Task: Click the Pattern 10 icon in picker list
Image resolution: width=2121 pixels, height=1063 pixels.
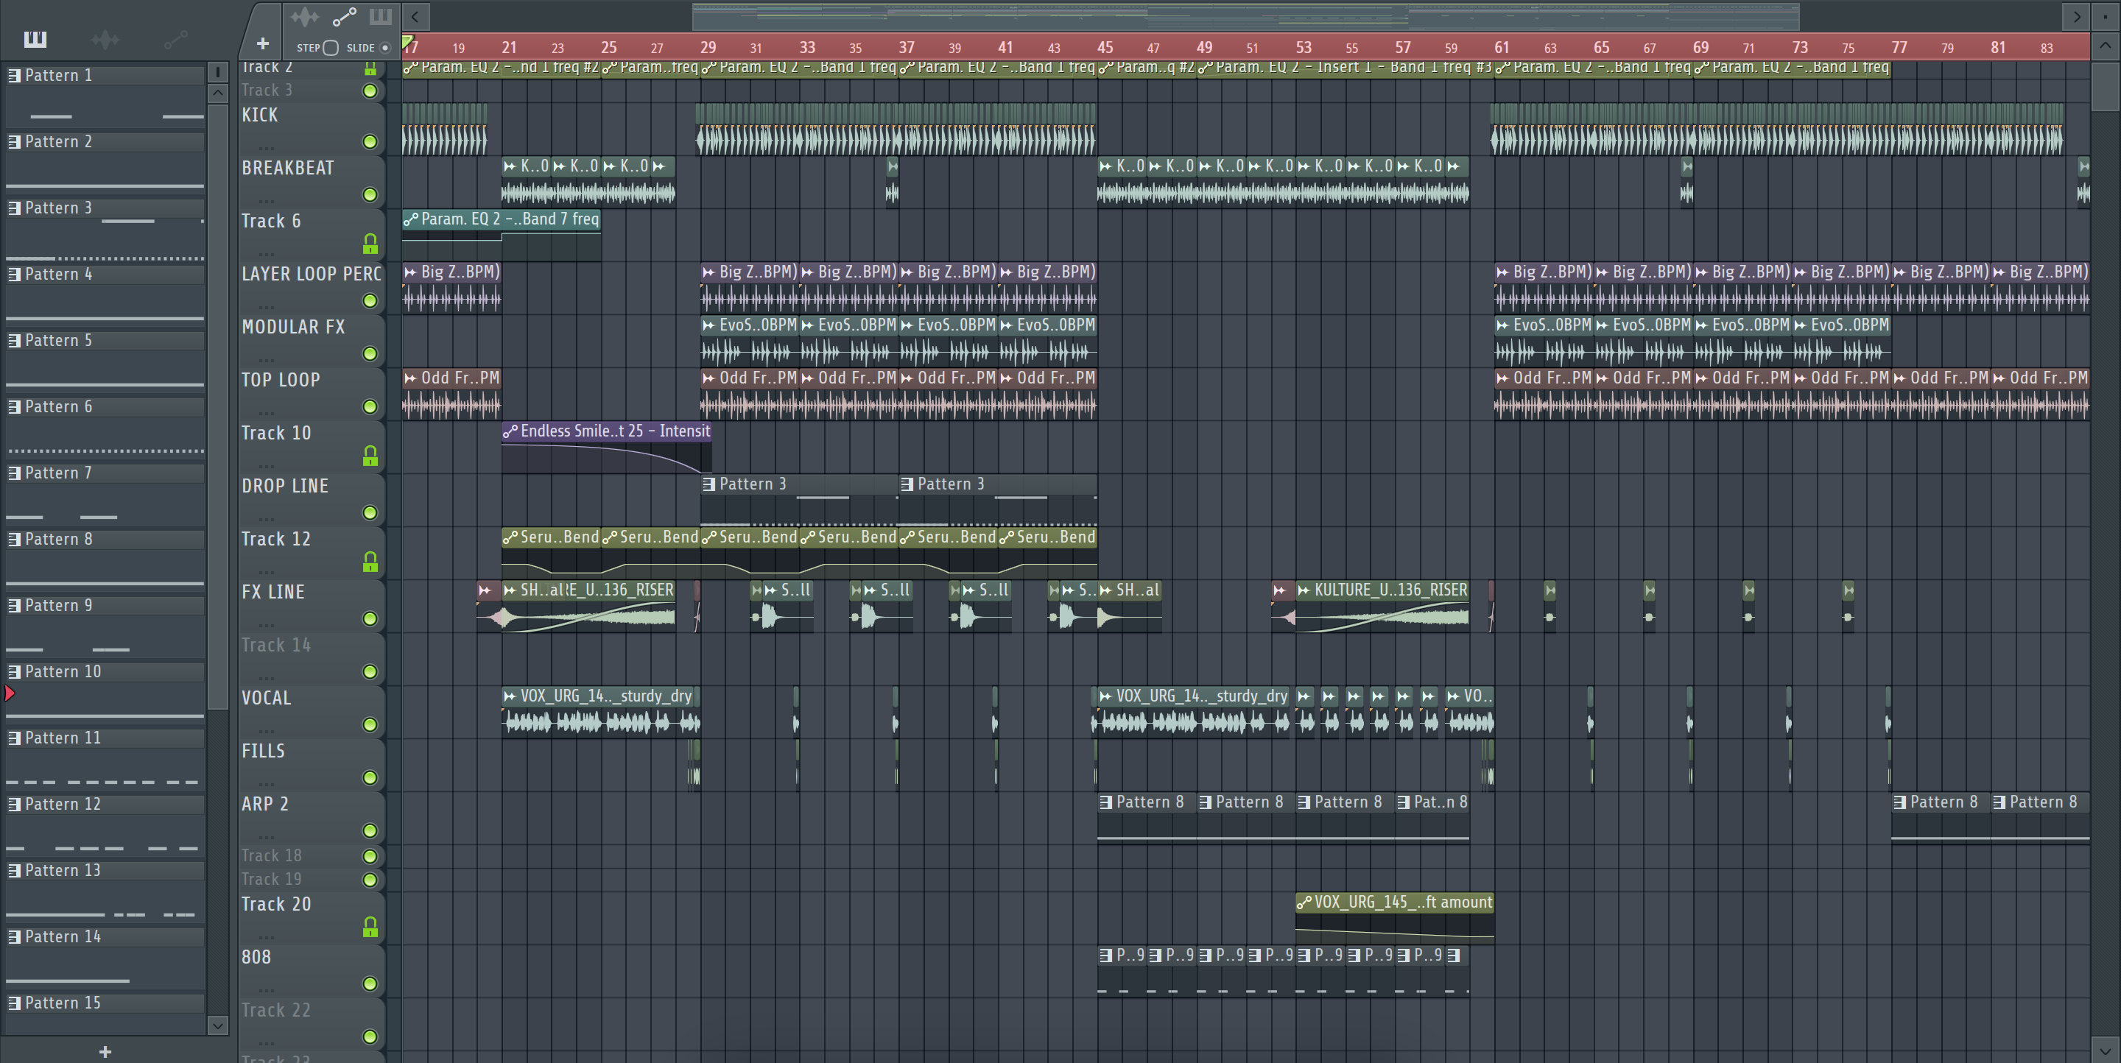Action: [14, 672]
